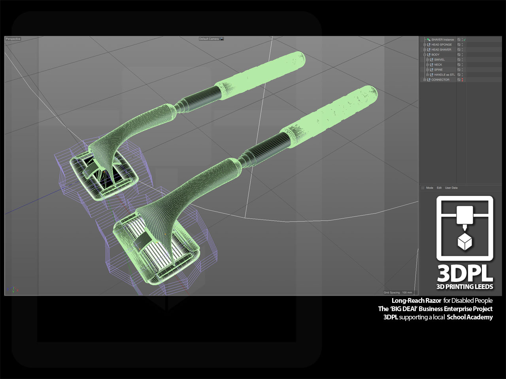Click the axis orientation gizmo in viewport

[x=13, y=289]
